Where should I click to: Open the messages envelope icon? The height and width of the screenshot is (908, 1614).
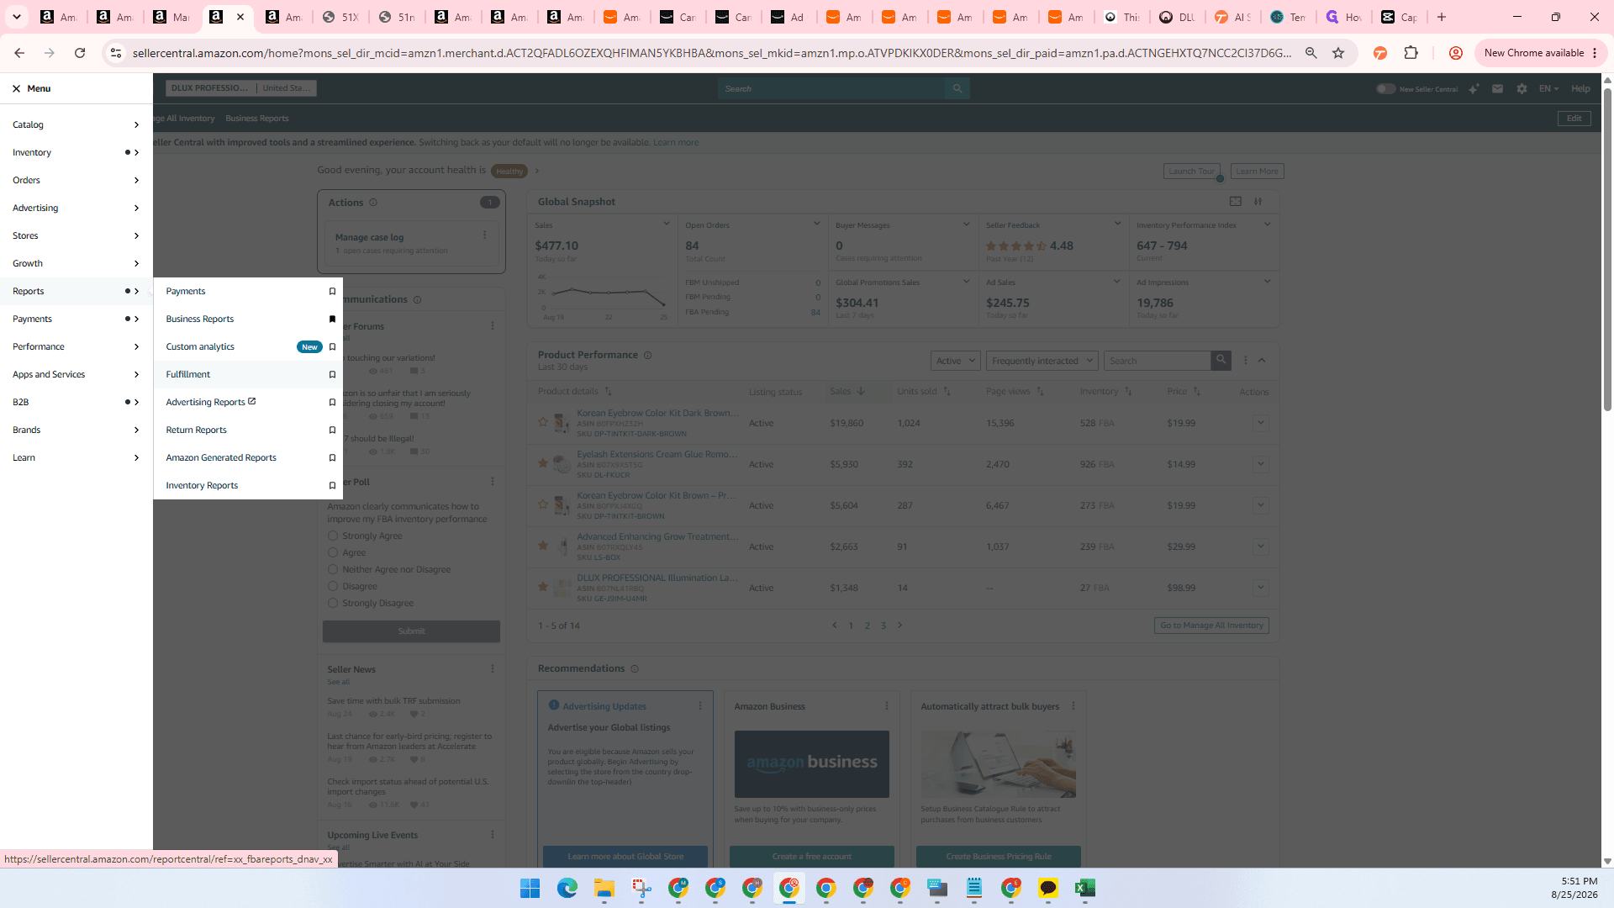[1497, 88]
